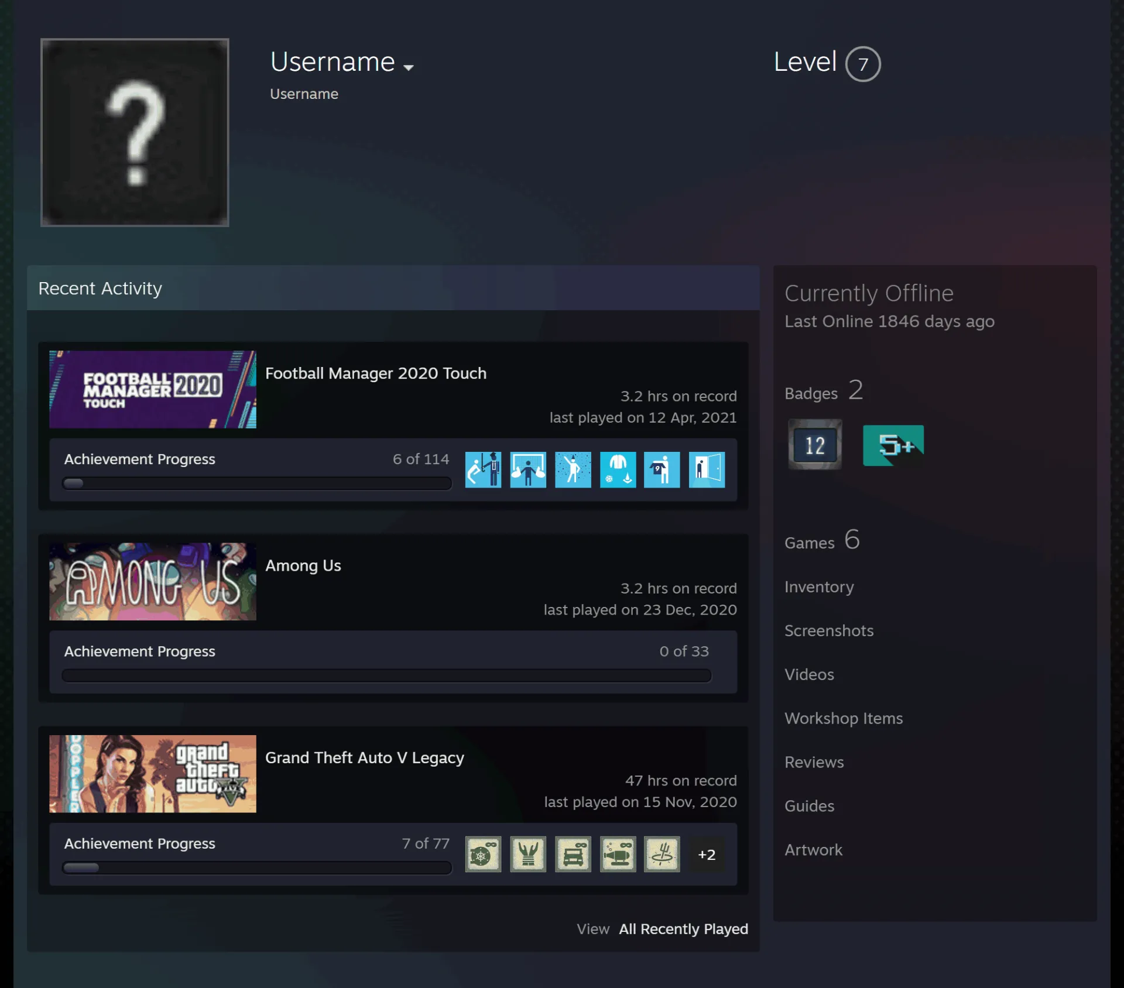The image size is (1124, 988).
Task: Open second GTA V achievement icon
Action: [528, 854]
